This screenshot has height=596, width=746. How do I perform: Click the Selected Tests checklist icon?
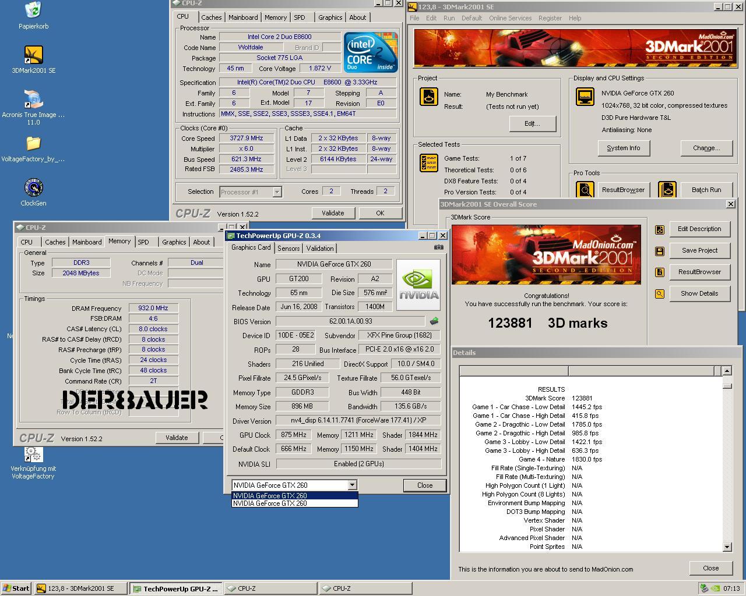(x=429, y=163)
